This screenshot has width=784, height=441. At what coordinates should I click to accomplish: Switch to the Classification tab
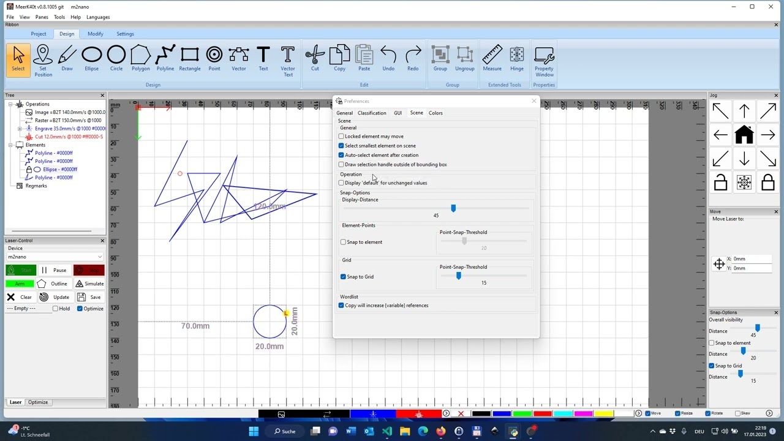coord(372,113)
